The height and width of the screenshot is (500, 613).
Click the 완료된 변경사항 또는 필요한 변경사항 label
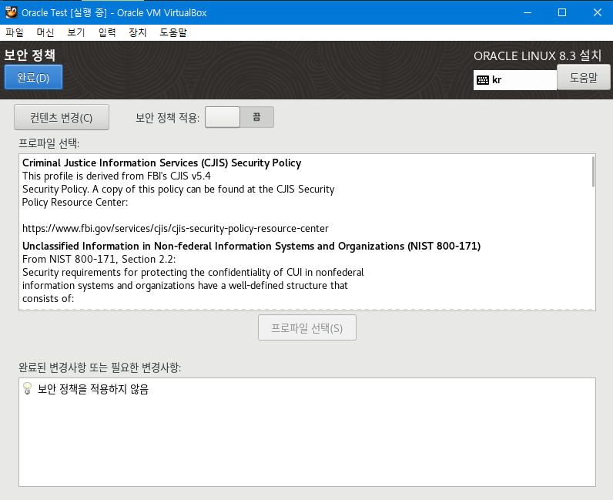[99, 367]
